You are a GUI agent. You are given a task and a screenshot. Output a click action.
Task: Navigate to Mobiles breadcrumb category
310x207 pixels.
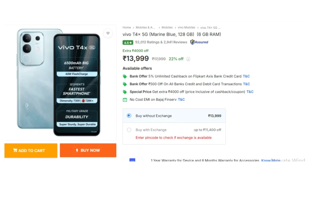tap(167, 28)
